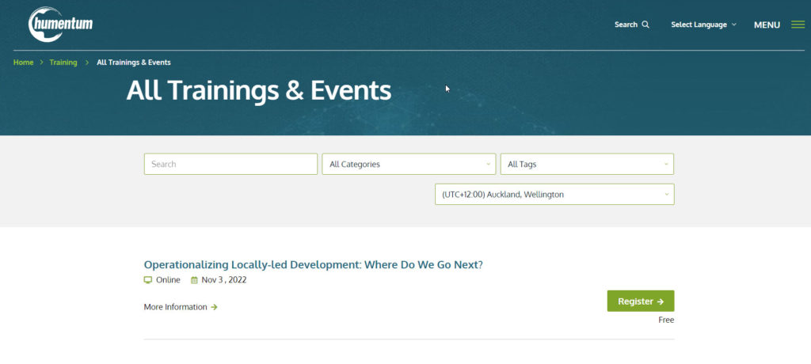
Task: Open the More Information link
Action: tap(175, 307)
